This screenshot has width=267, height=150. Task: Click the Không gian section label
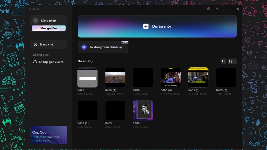[x=41, y=55]
